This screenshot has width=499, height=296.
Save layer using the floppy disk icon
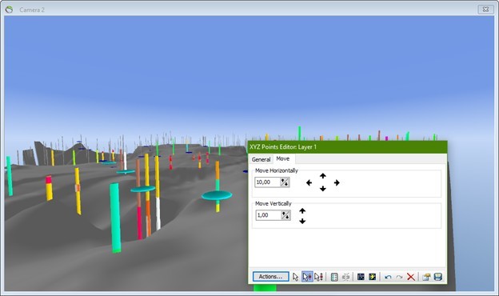tap(438, 277)
